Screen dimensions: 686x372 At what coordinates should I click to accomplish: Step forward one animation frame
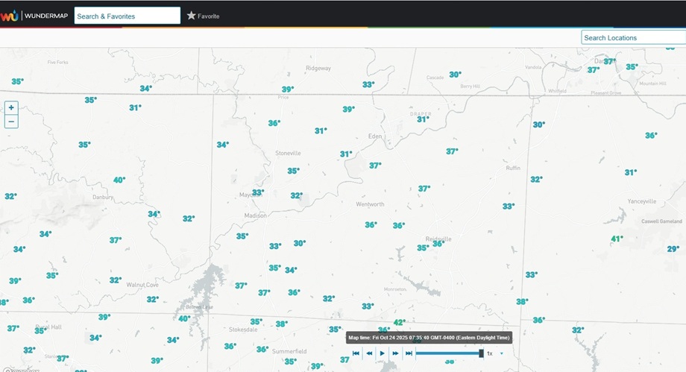click(395, 353)
